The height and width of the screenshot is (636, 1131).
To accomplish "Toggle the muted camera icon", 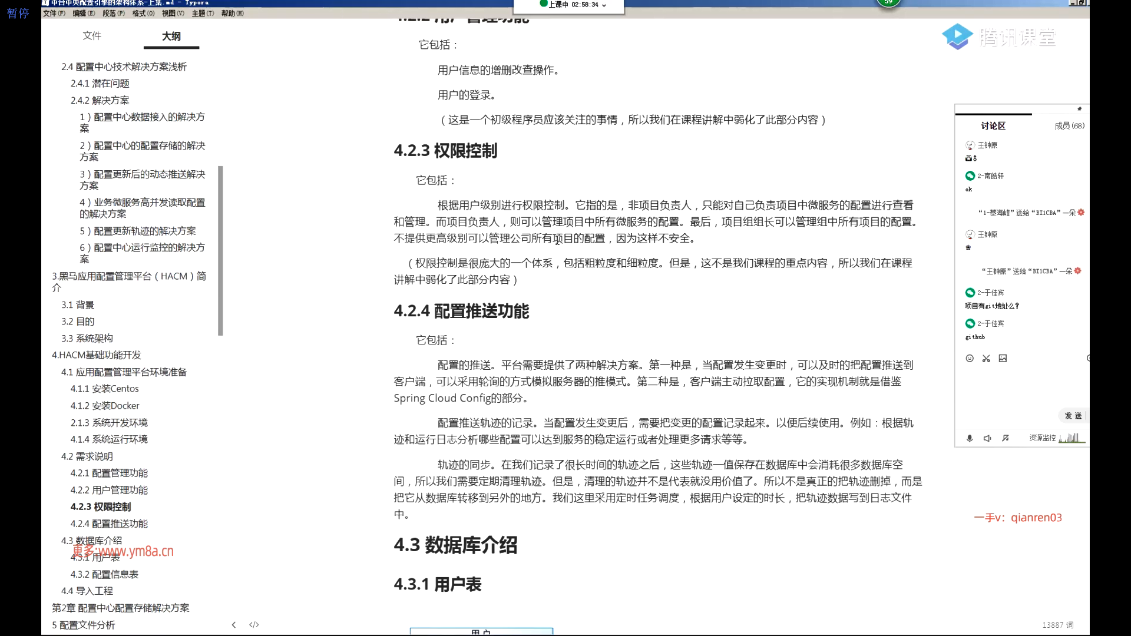I will (1006, 438).
